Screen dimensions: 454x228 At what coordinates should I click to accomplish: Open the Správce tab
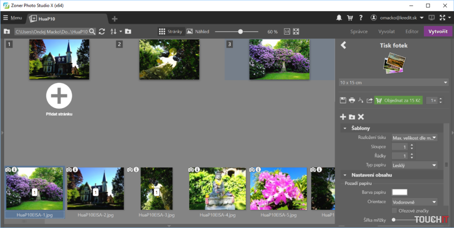pyautogui.click(x=359, y=31)
